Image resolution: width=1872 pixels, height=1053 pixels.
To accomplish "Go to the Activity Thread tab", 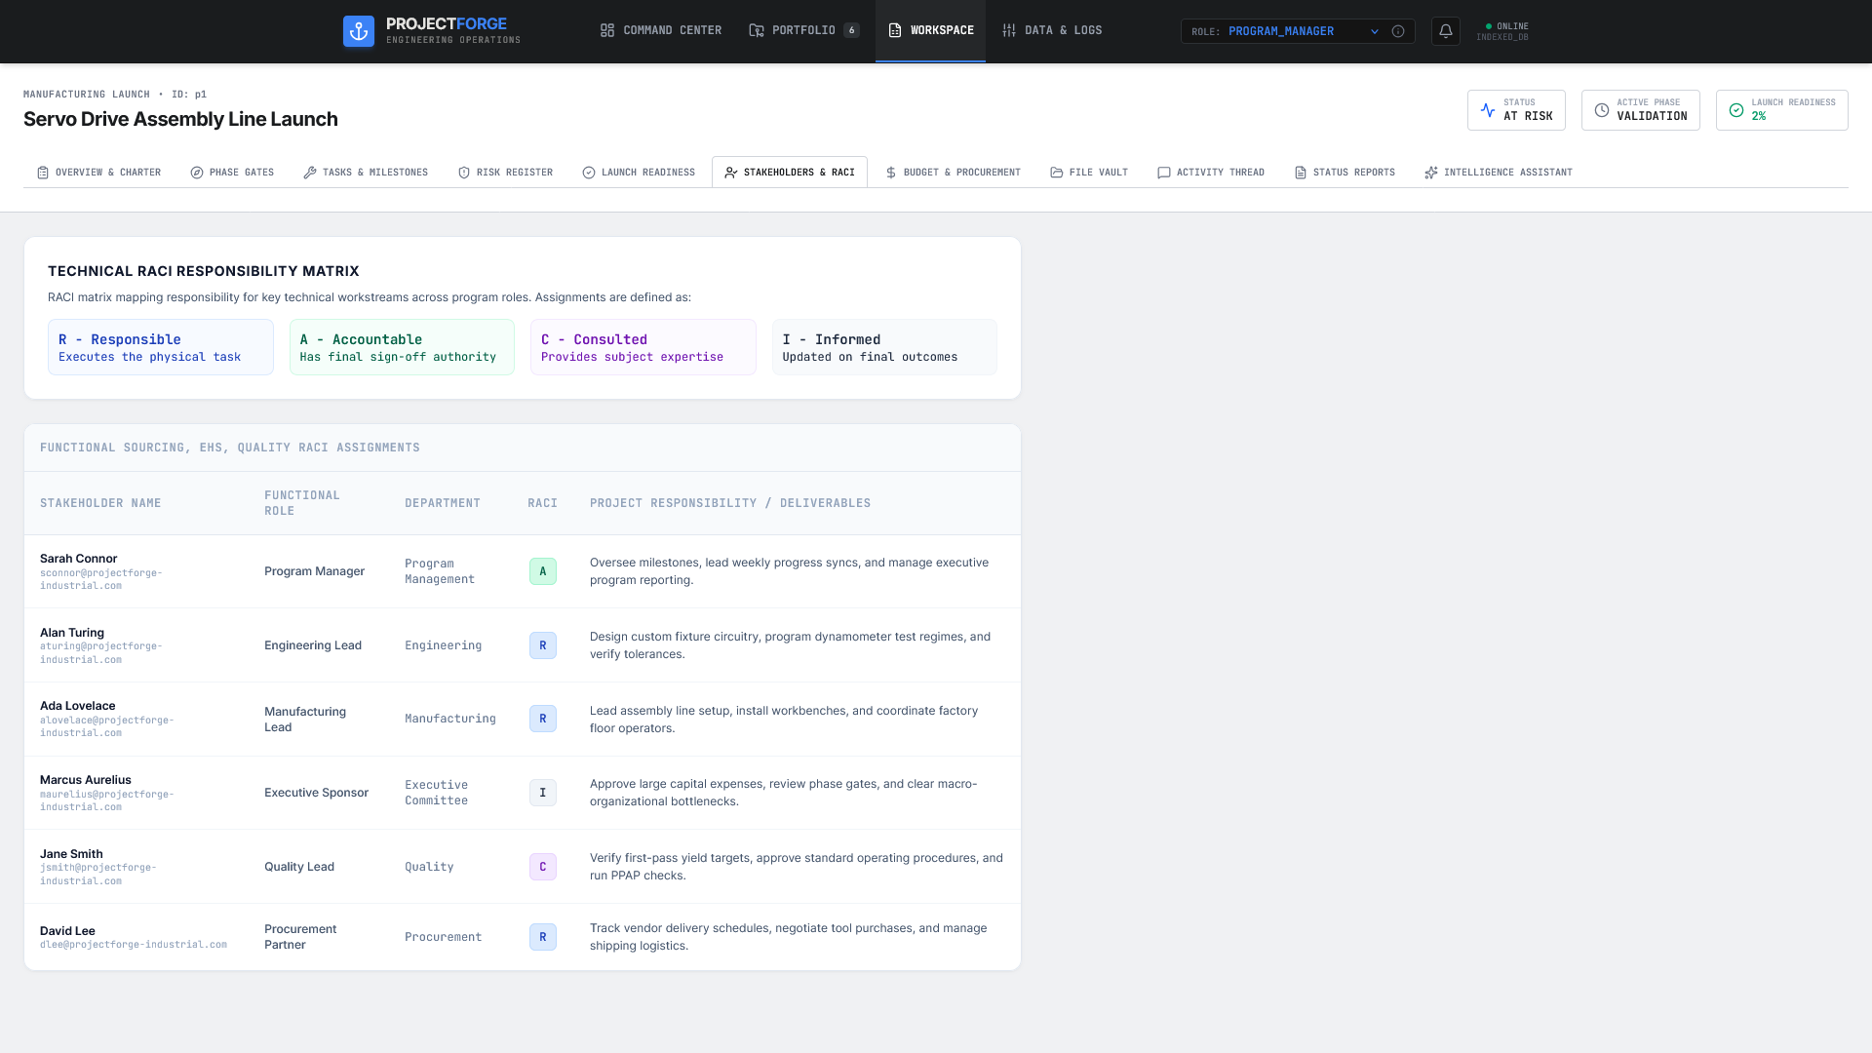I will [x=1211, y=173].
